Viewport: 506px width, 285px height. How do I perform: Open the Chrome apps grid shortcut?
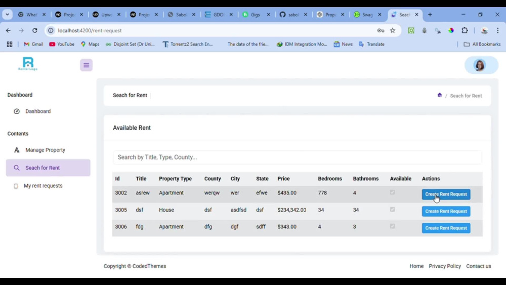tap(10, 44)
